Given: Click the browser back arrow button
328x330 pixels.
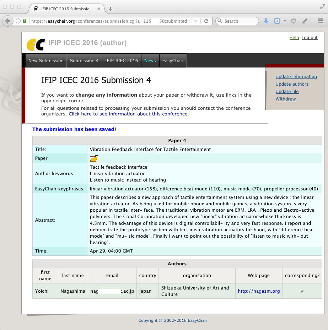Looking at the screenshot, I should pyautogui.click(x=8, y=21).
